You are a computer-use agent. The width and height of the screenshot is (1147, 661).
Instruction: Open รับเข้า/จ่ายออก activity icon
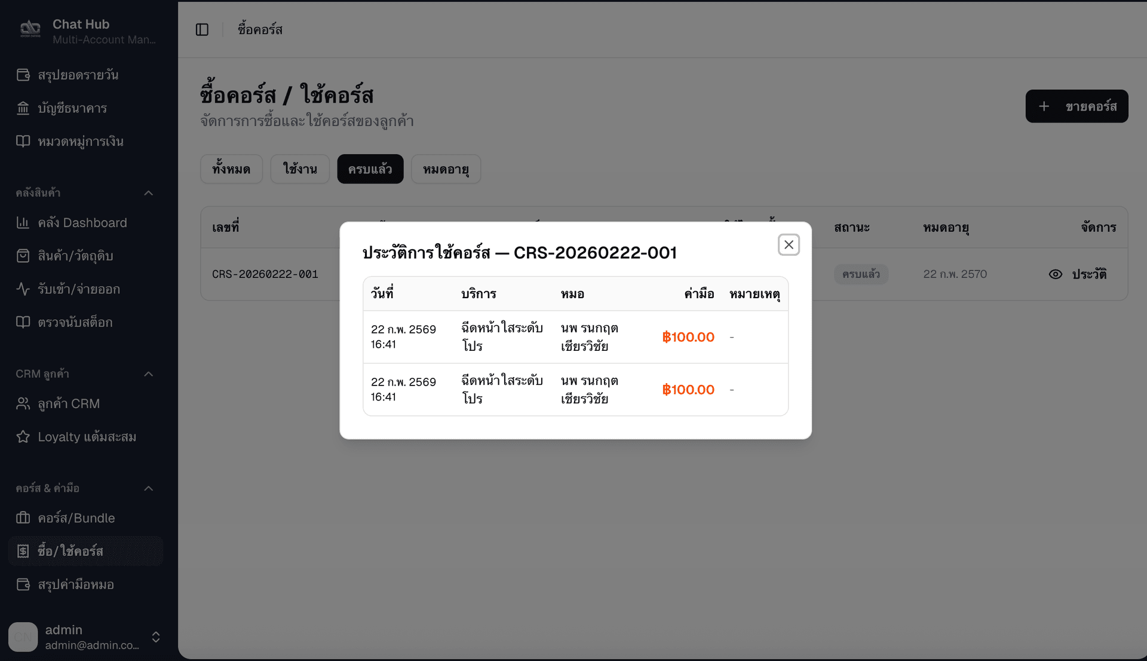pos(23,289)
